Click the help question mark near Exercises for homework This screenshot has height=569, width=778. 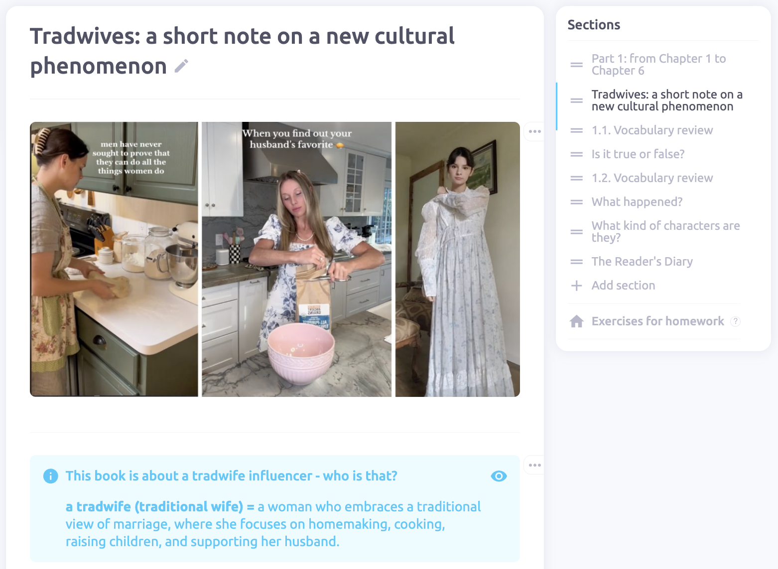point(735,321)
